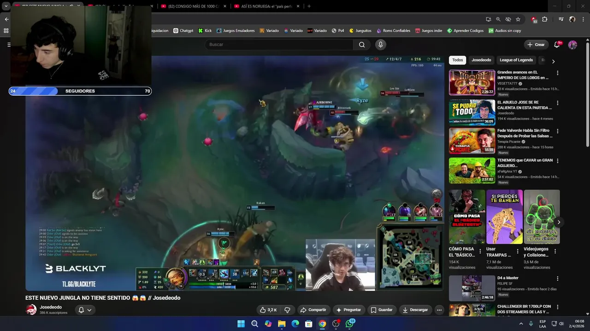Open options for Fede Valverde video

tap(557, 131)
